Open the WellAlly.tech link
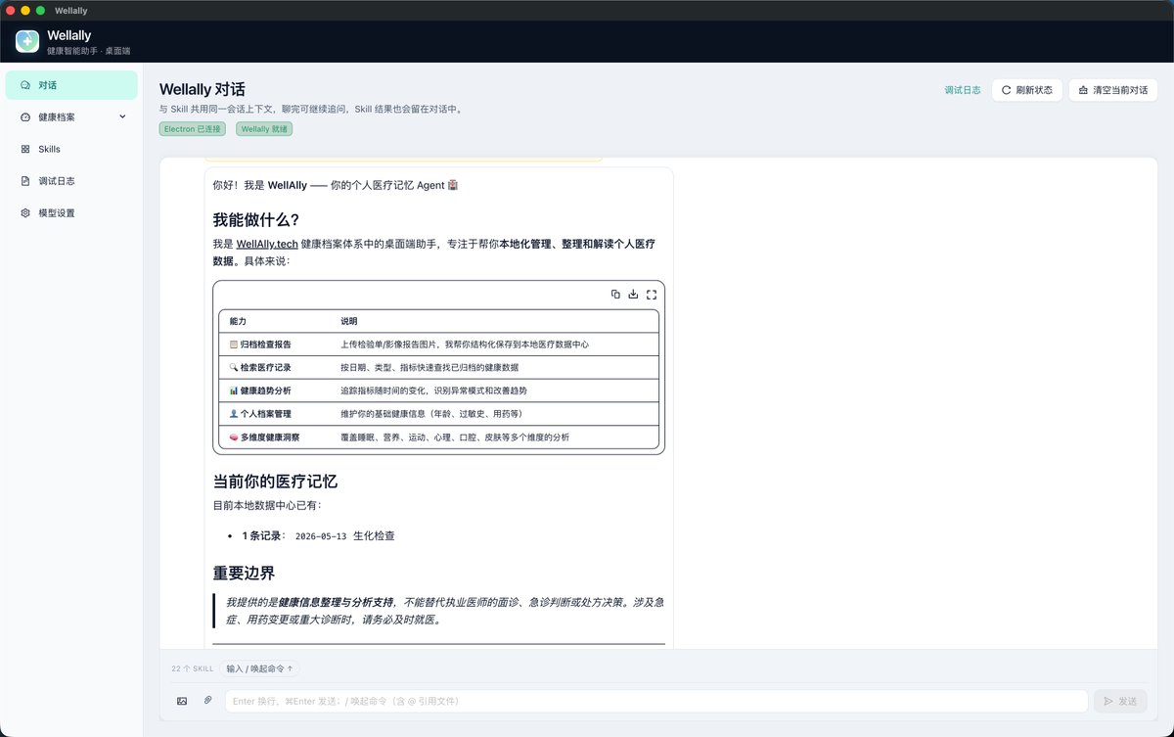 (267, 244)
